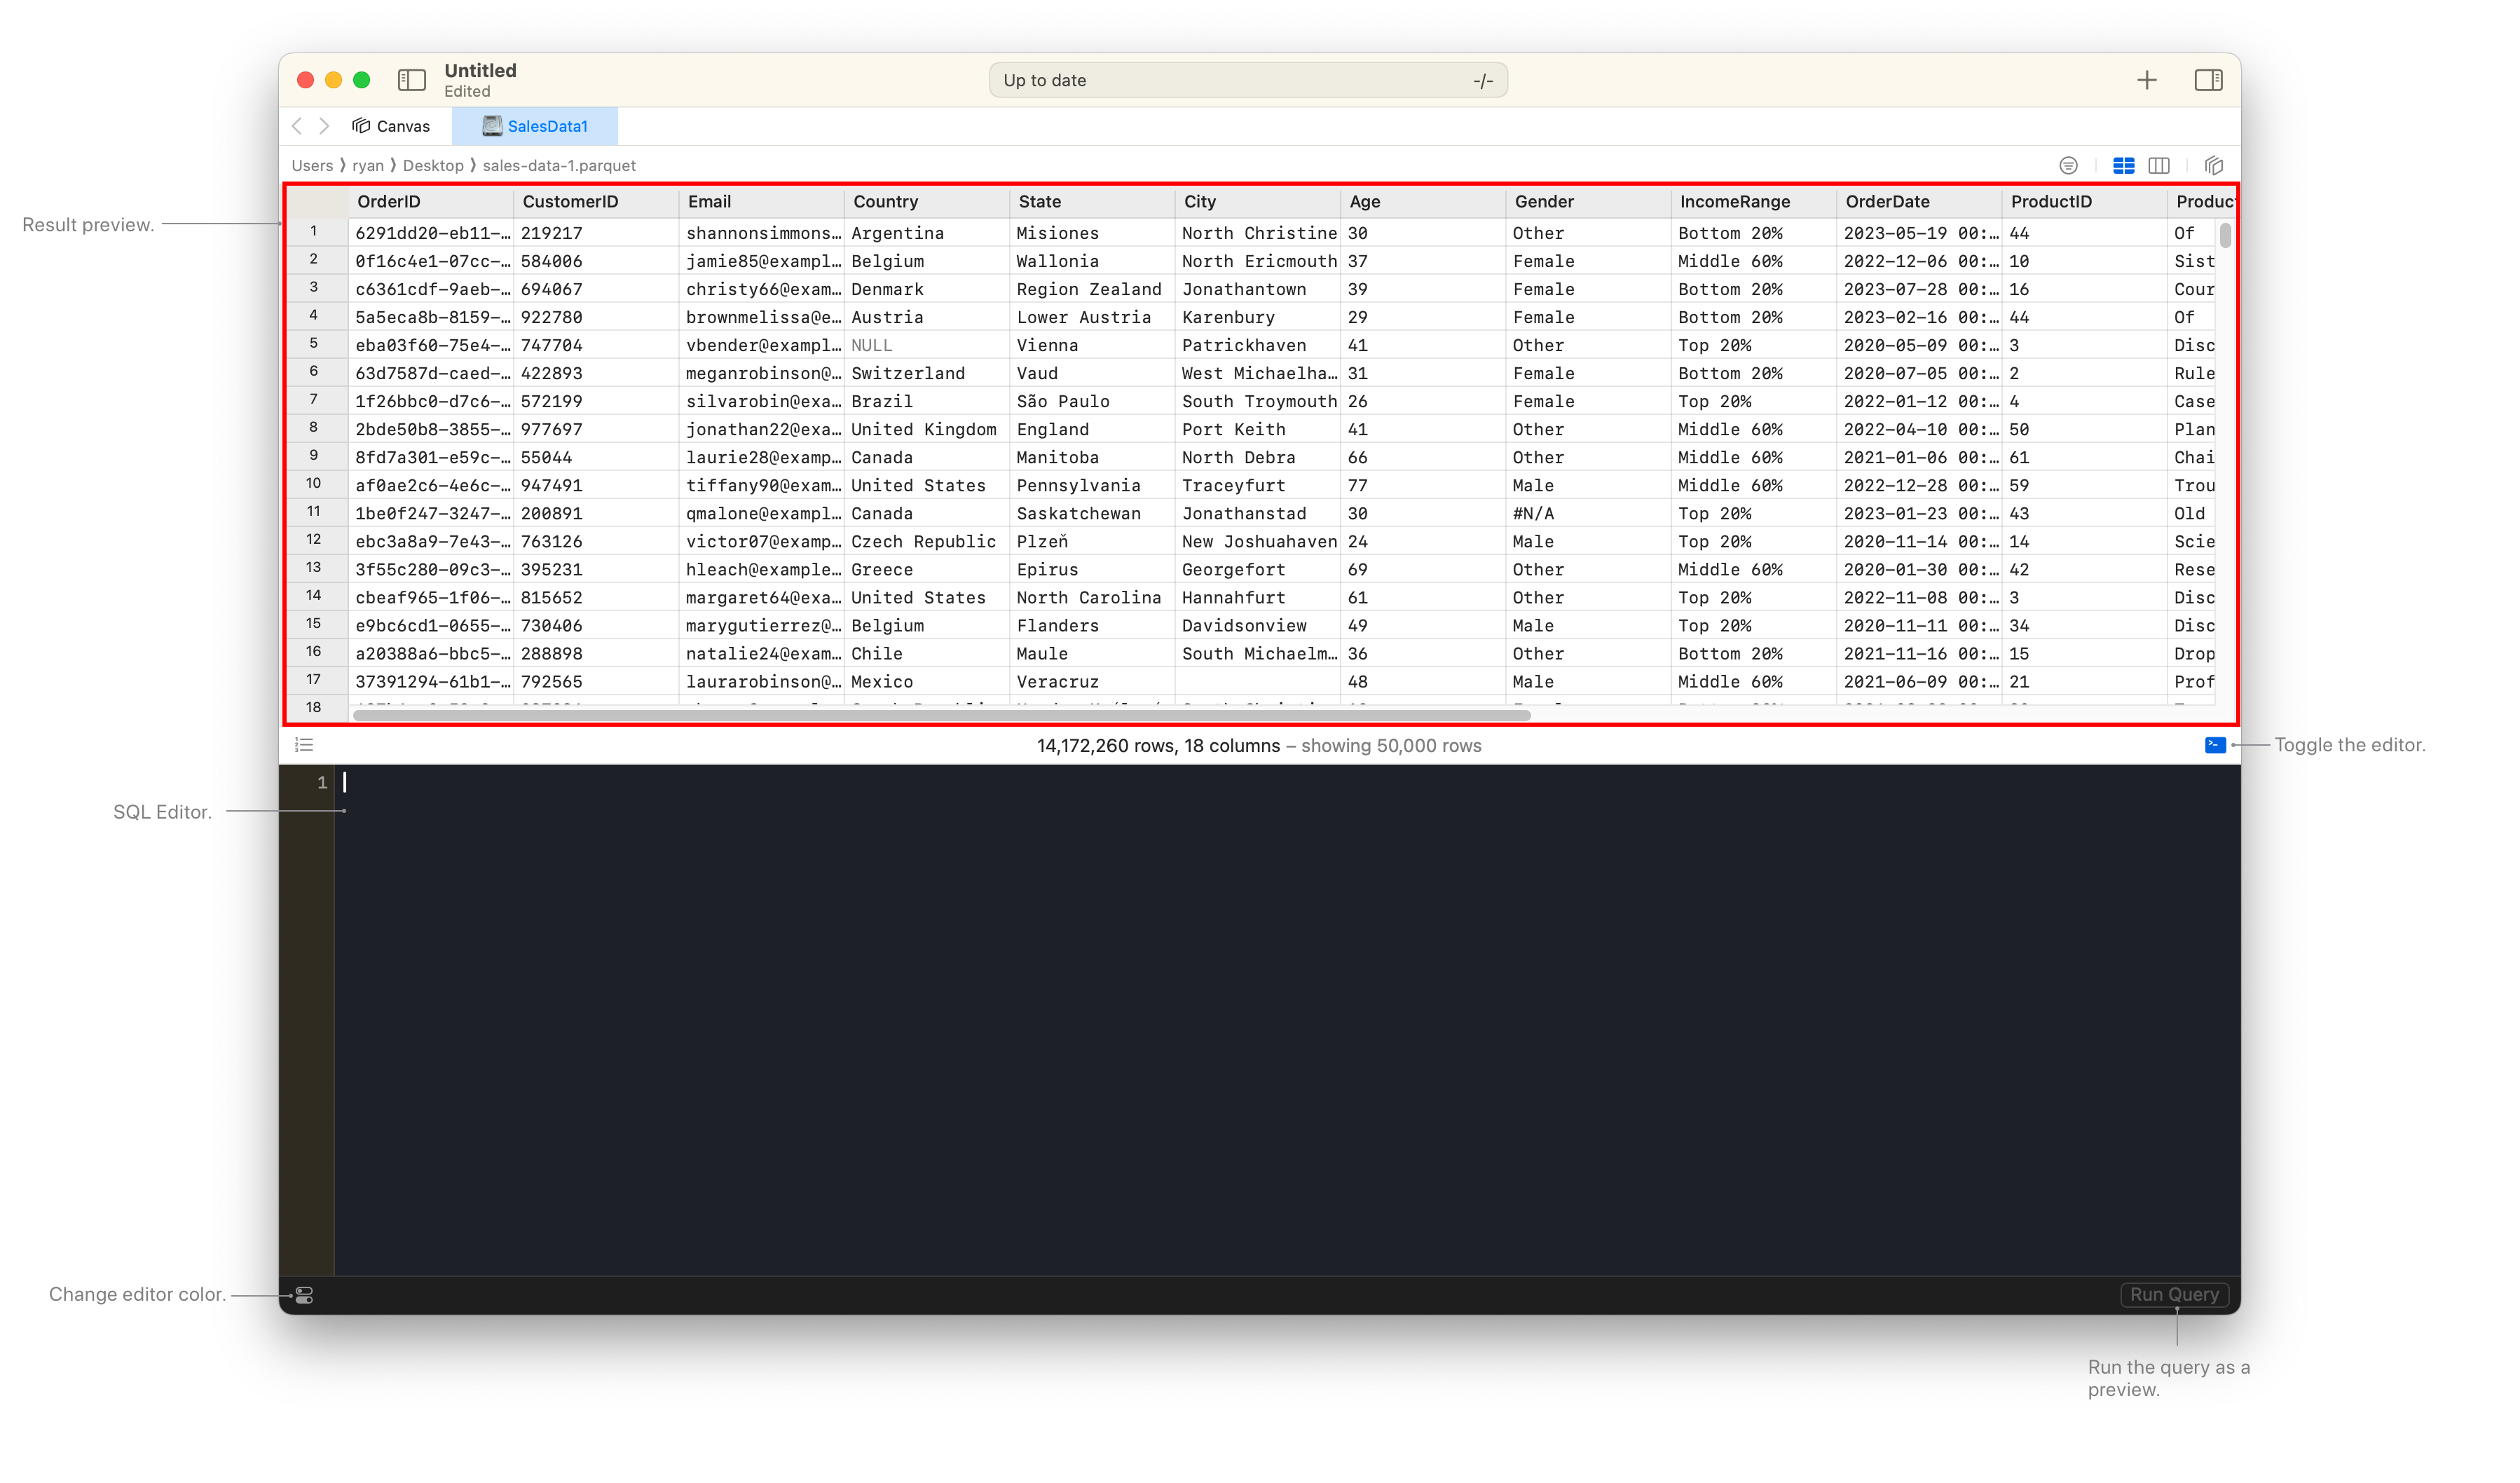Click sales-data-1.parquet breadcrumb
The image size is (2520, 1483).
[559, 165]
